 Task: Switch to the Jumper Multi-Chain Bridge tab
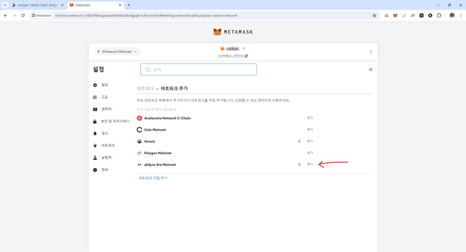[x=37, y=5]
